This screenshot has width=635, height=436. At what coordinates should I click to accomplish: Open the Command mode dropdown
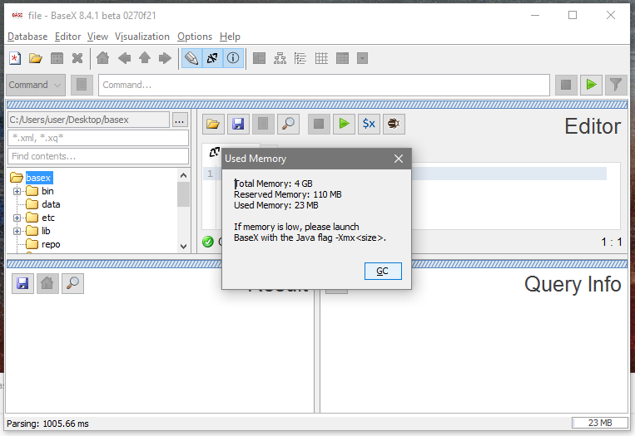tap(36, 85)
